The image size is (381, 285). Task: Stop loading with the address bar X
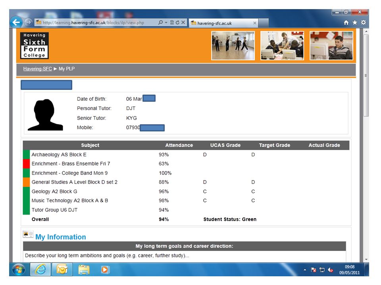click(x=183, y=23)
